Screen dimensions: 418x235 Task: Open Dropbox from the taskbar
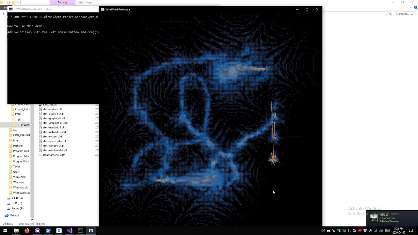click(59, 231)
